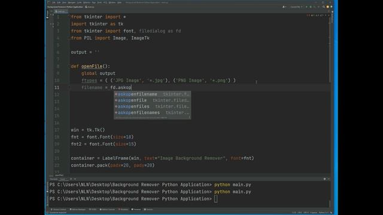This screenshot has height=215, width=383.
Task: Add a new terminal session with plus
Action: point(71,179)
